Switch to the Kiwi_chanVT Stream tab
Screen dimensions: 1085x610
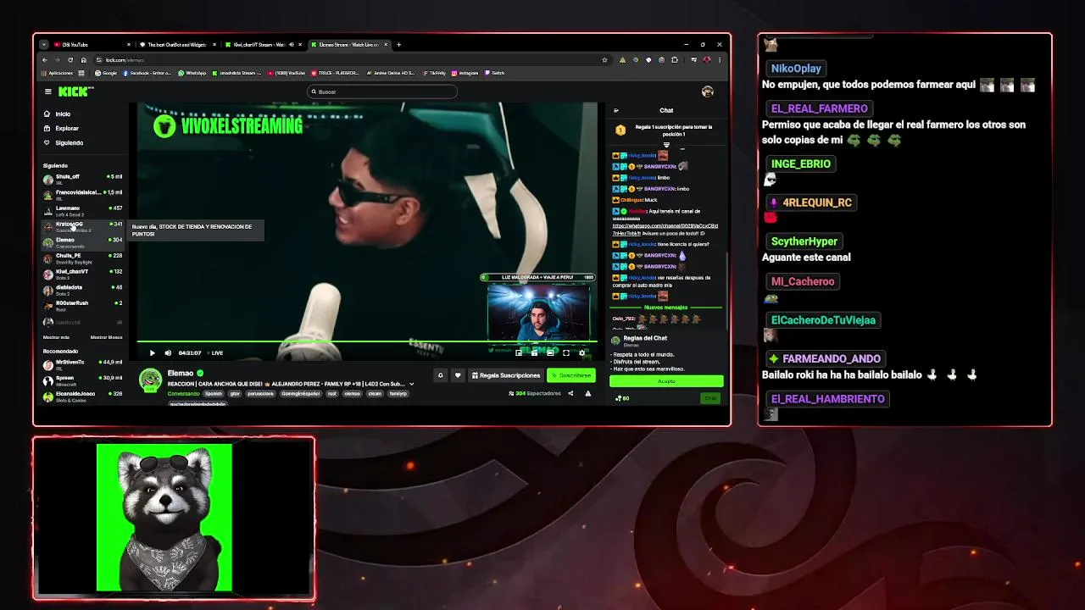261,44
